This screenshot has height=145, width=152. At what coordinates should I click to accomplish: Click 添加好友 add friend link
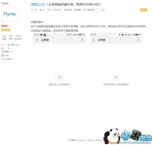[x=7, y=59]
